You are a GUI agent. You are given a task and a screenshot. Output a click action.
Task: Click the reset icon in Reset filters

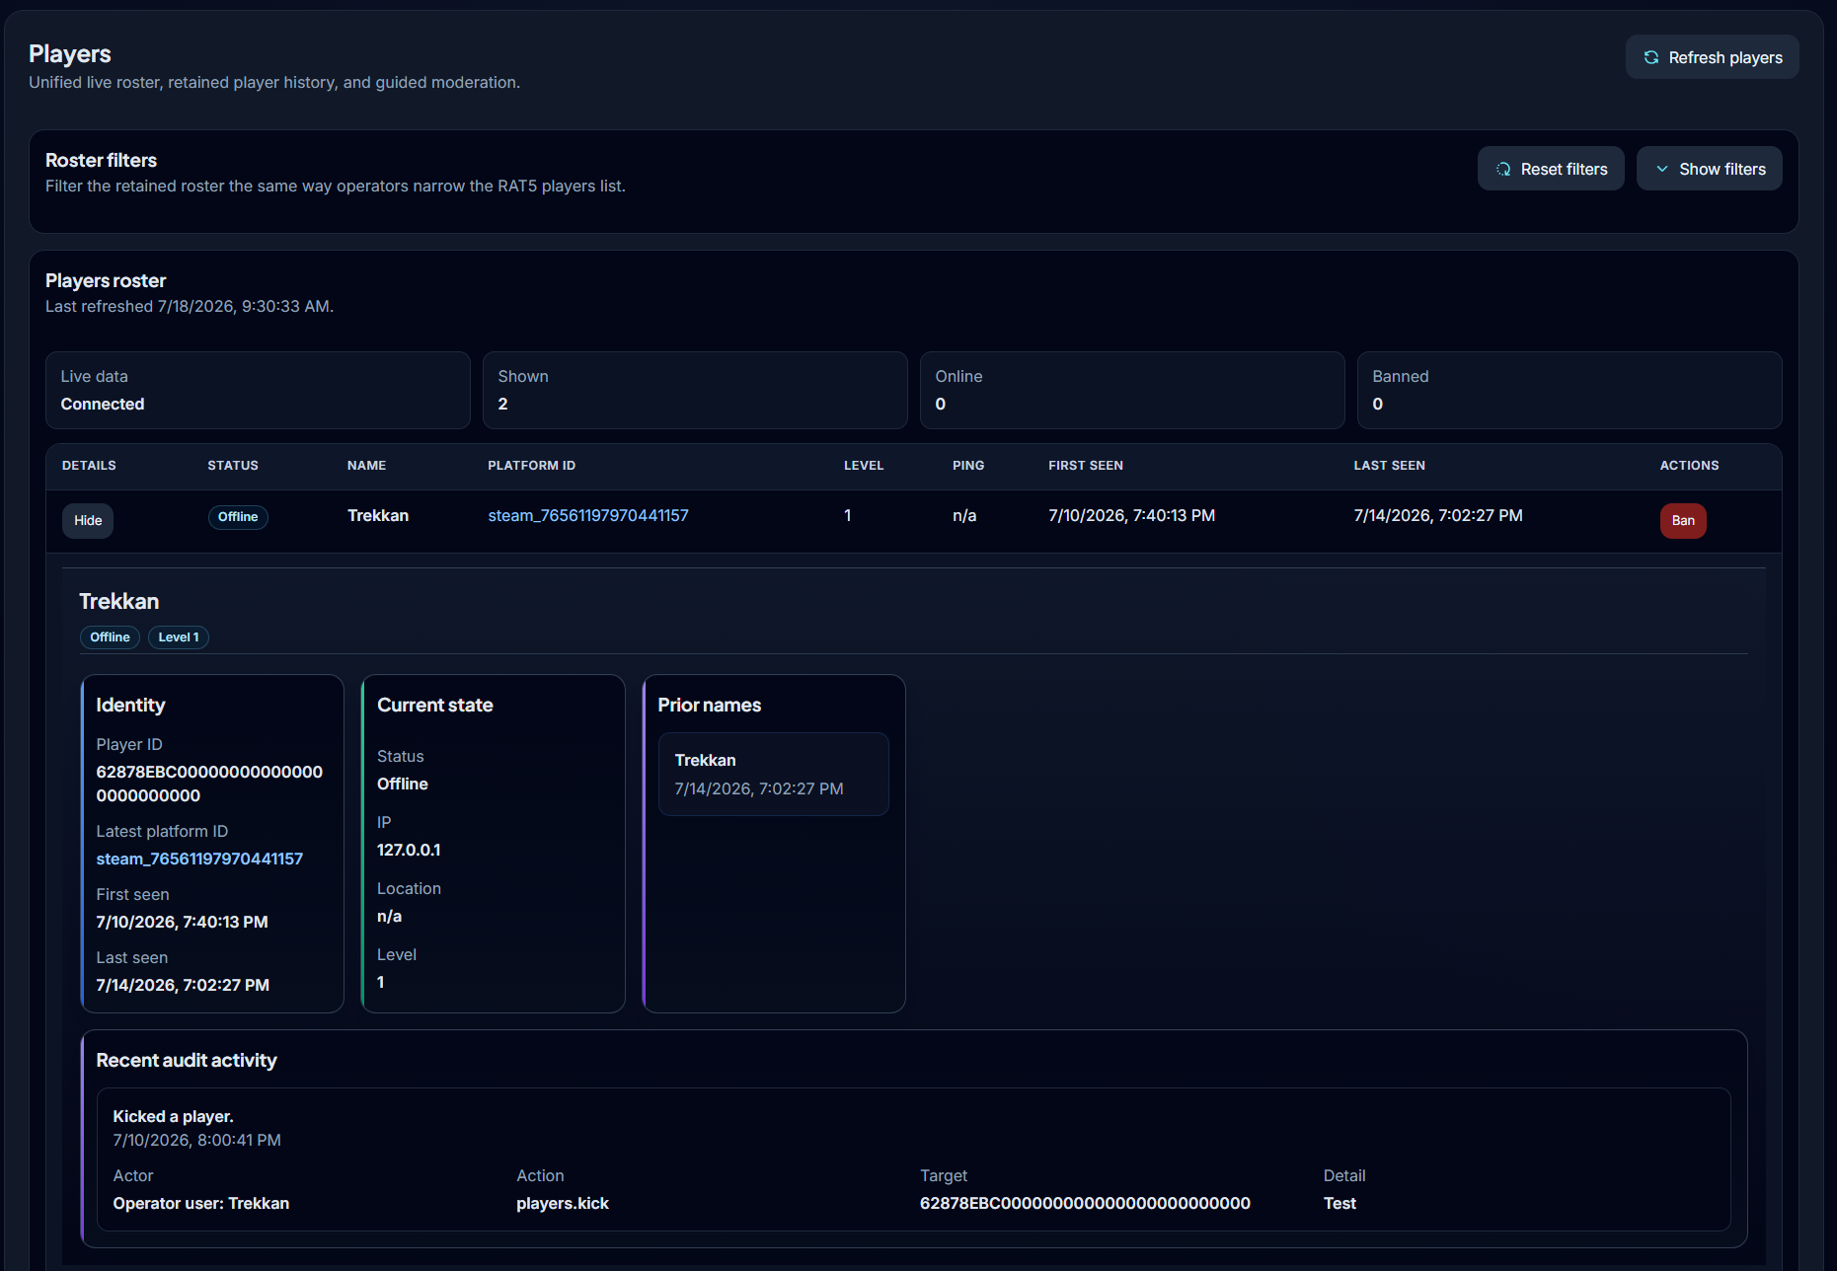click(x=1502, y=169)
